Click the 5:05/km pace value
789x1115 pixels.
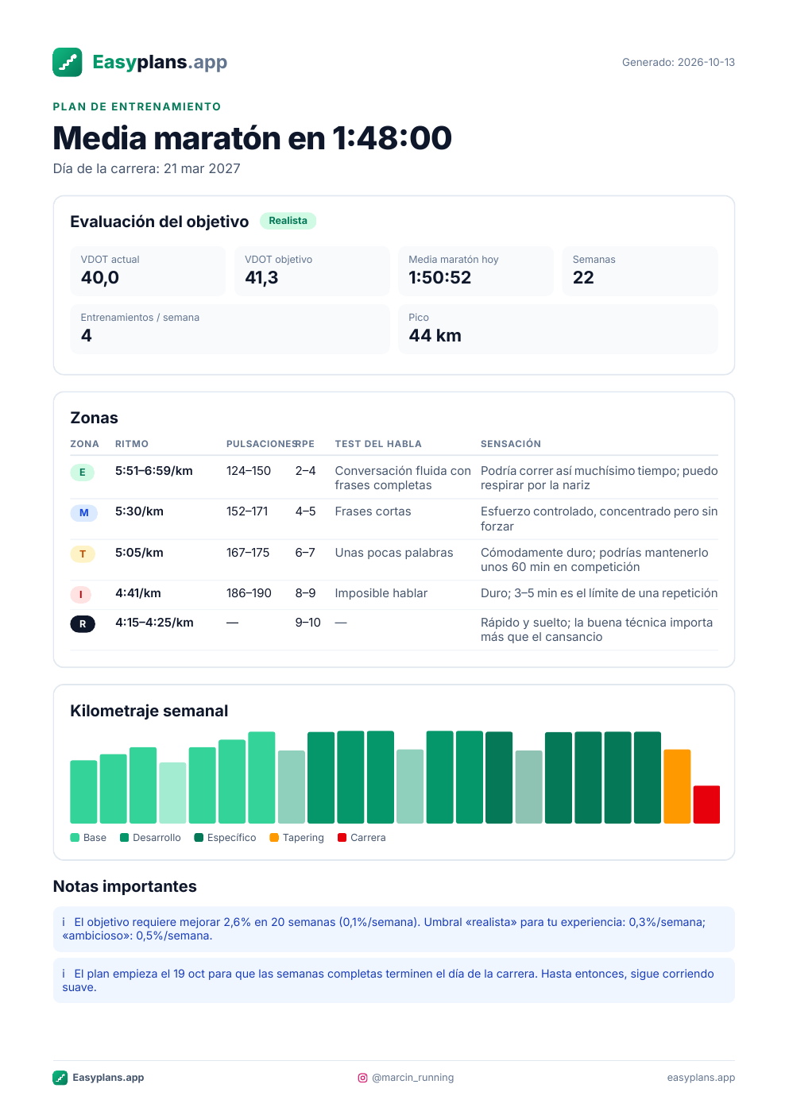(x=139, y=553)
